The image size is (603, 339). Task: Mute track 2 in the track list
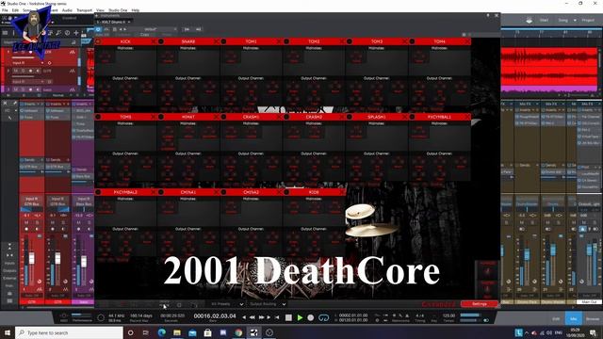16,72
